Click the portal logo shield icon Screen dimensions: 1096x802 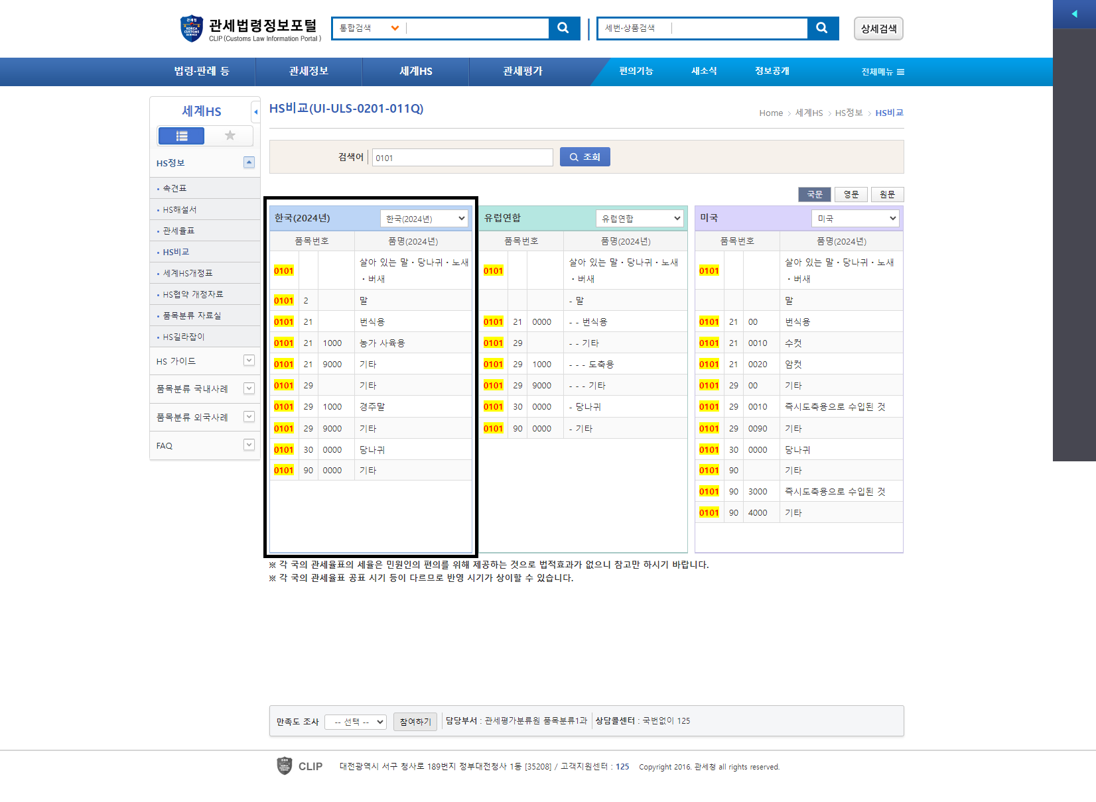[192, 29]
